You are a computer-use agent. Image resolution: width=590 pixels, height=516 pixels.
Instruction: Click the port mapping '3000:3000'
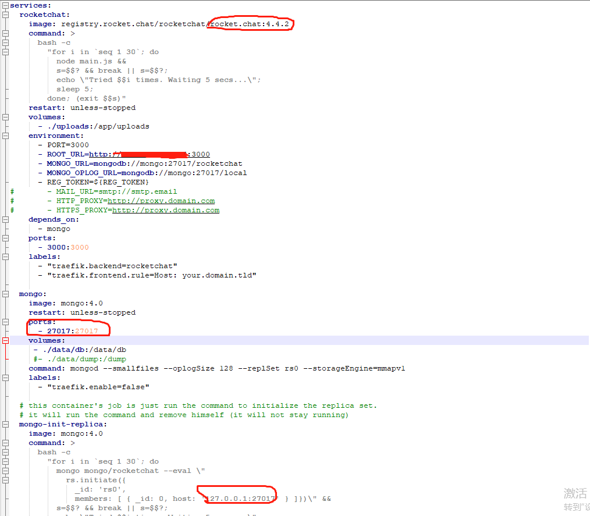point(68,247)
